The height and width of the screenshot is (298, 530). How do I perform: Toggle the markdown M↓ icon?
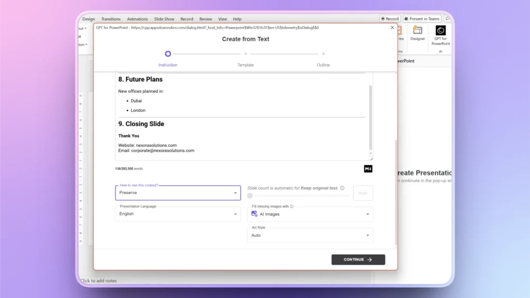coord(368,169)
